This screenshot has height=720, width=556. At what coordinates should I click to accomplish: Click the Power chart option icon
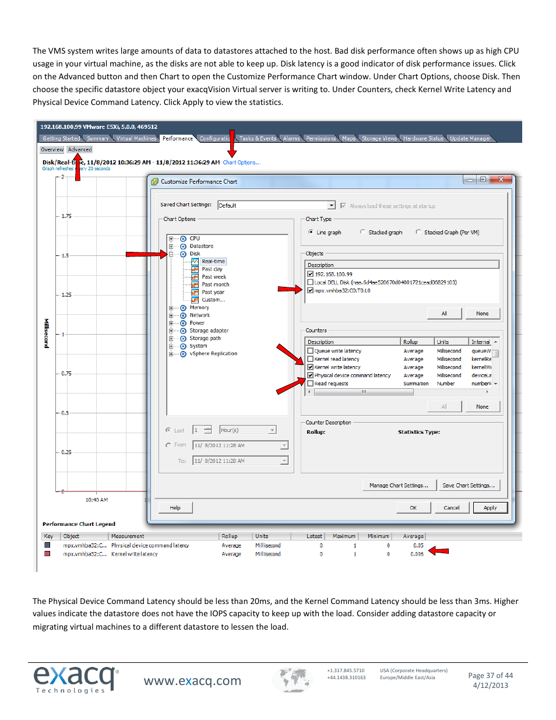click(x=184, y=323)
